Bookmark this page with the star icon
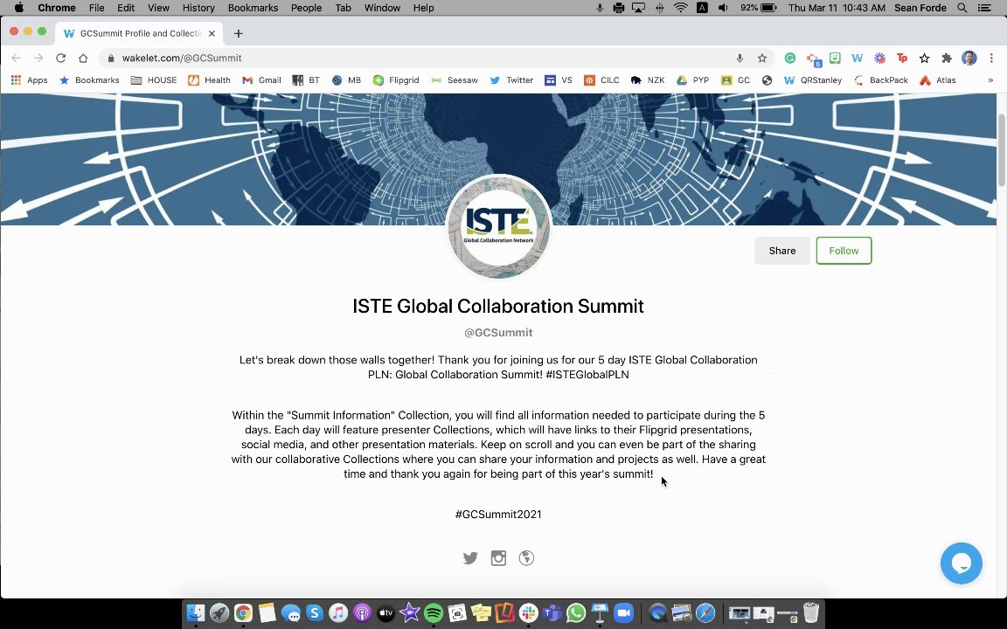 (x=762, y=59)
